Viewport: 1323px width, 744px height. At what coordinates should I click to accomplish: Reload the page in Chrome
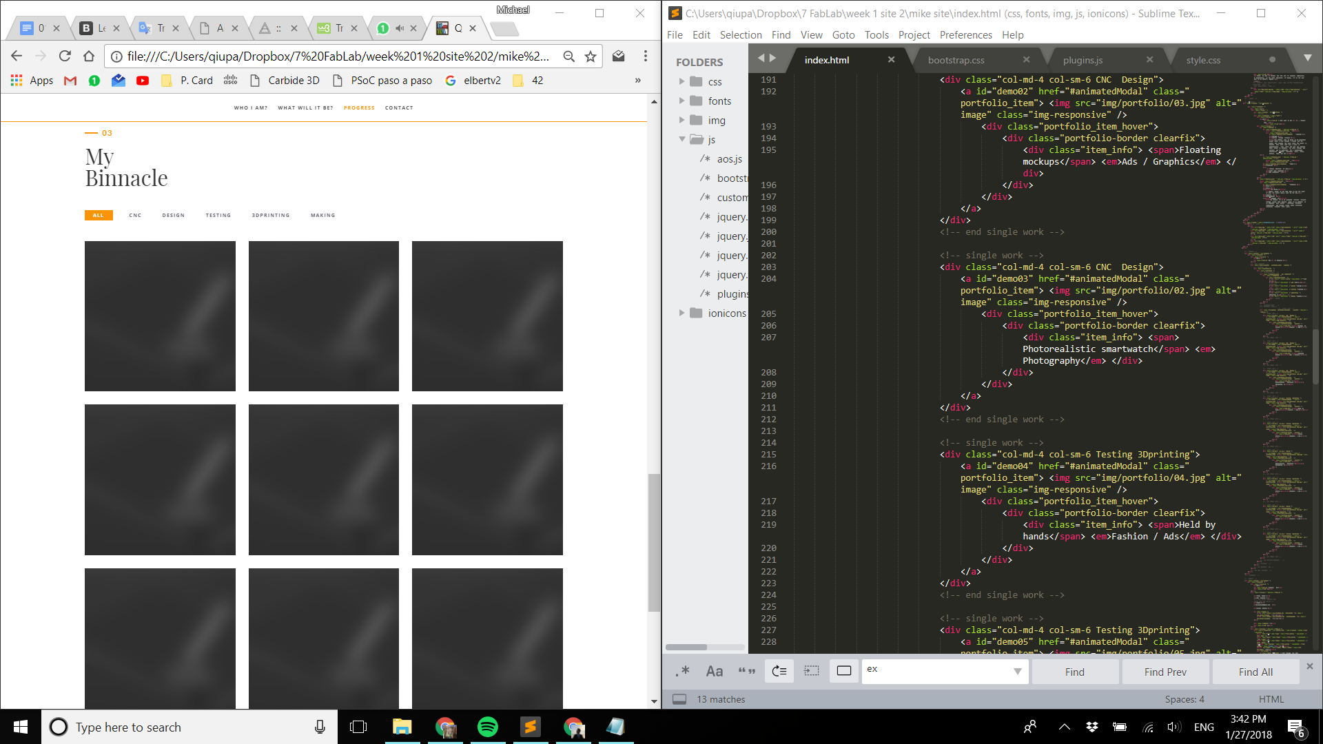click(65, 56)
